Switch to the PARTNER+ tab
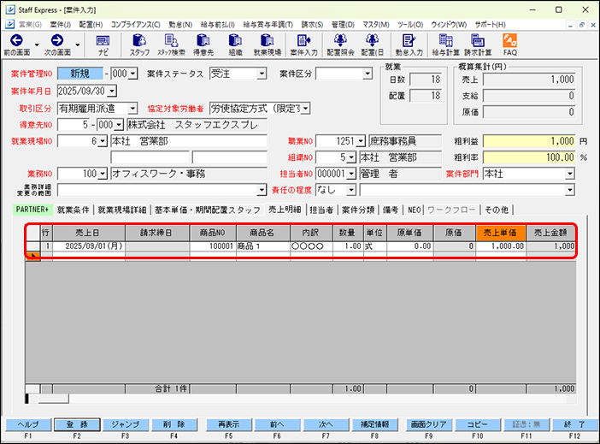The width and height of the screenshot is (600, 444). tap(32, 210)
